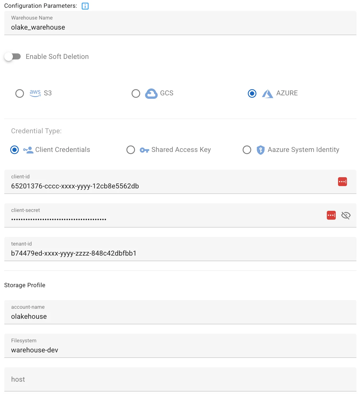Screen dimensions: 361x394
Task: Click the Configuration Parameters info icon
Action: [x=85, y=6]
